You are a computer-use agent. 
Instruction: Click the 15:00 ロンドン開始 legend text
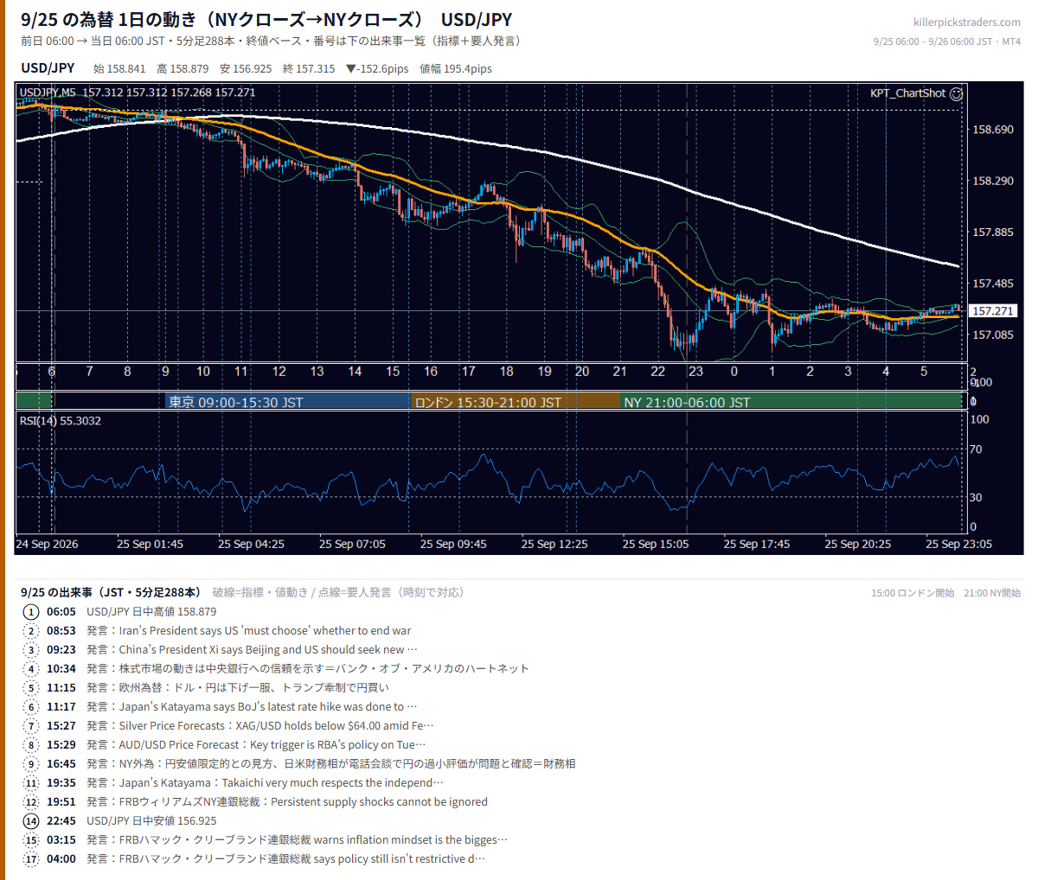point(913,593)
